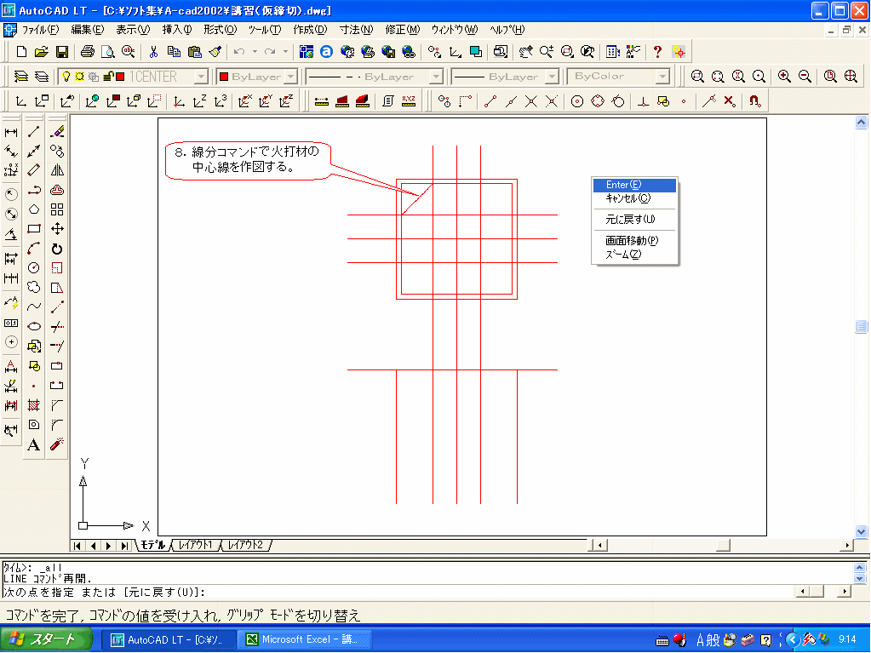
Task: Click the Snap to Center icon
Action: (x=577, y=101)
